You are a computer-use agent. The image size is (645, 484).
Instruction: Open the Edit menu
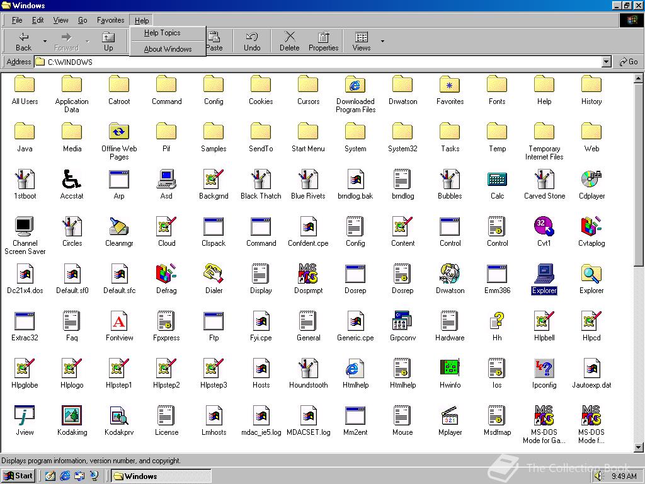[38, 20]
